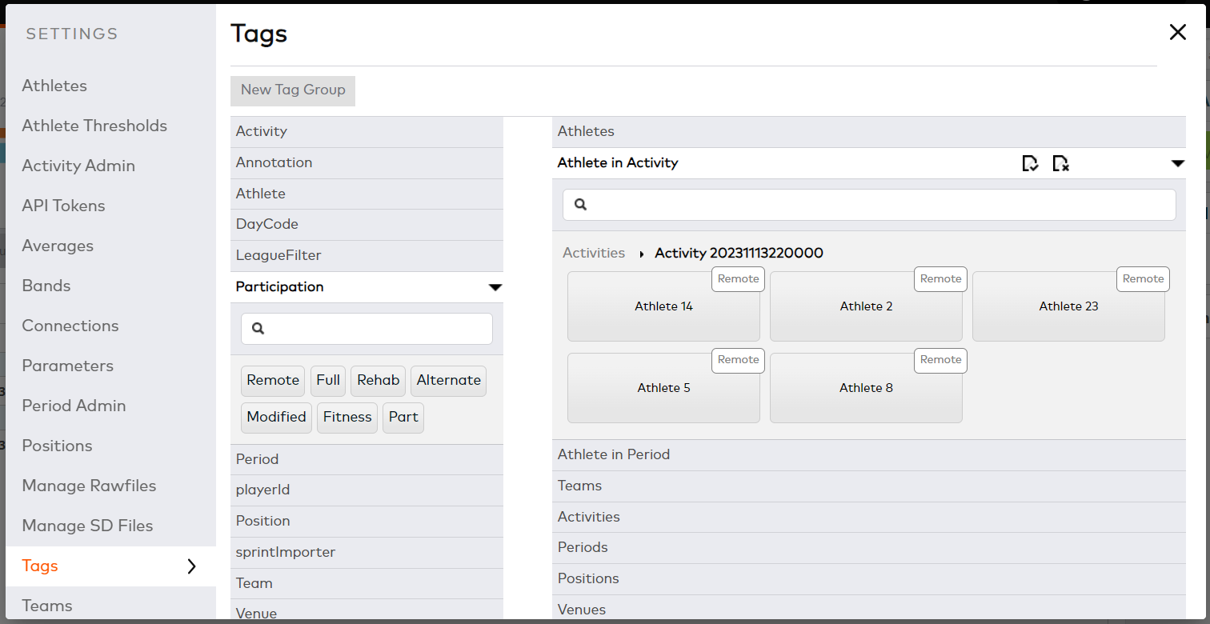Remove the Remote tag from Athlete 14
This screenshot has width=1210, height=624.
738,278
